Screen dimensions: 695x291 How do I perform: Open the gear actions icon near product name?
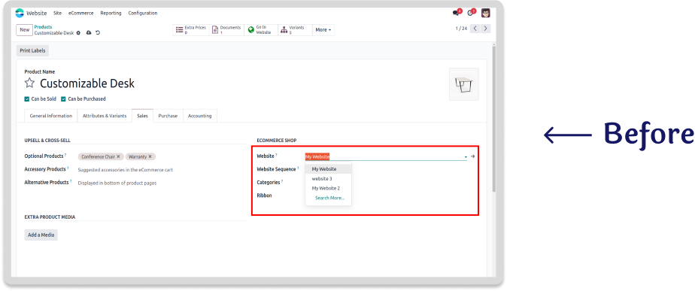(x=78, y=33)
